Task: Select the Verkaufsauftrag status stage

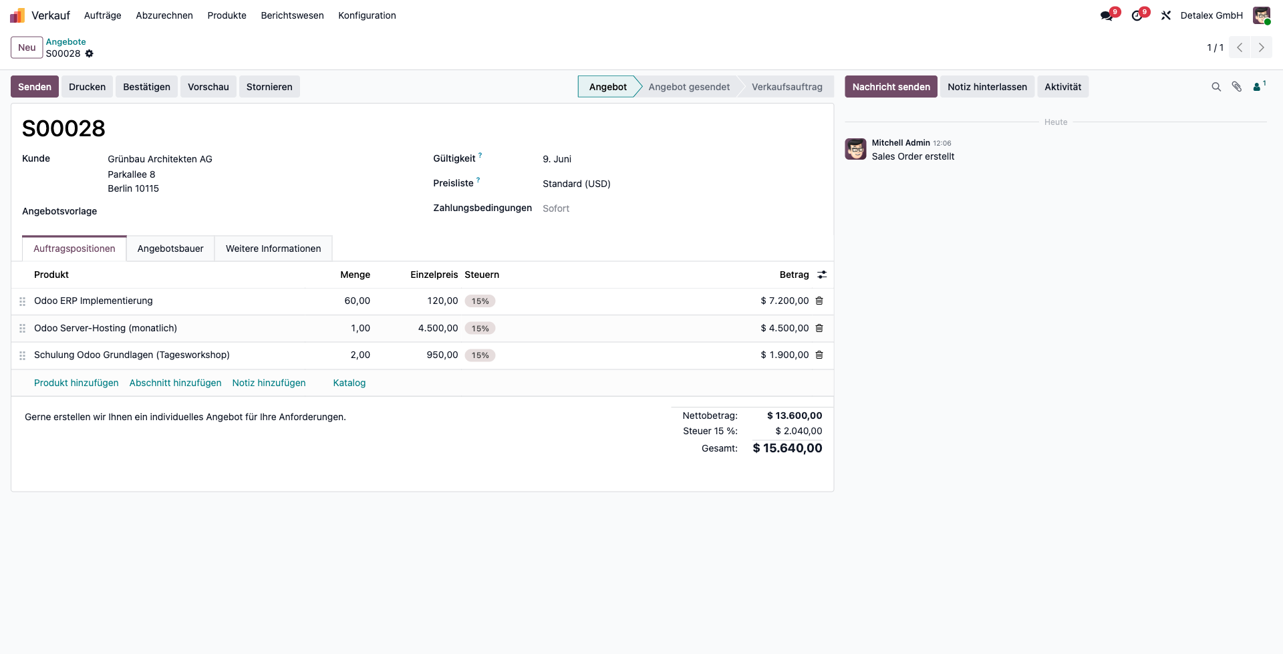Action: 787,87
